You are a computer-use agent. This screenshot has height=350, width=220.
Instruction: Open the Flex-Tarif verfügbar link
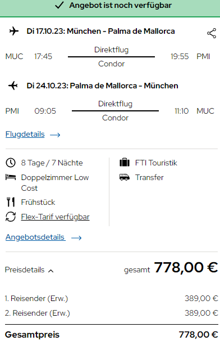coord(55,217)
